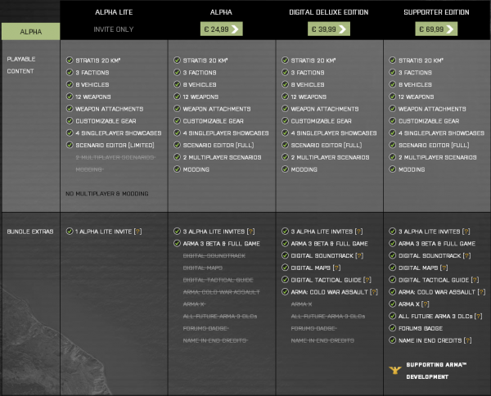The height and width of the screenshot is (396, 491).
Task: Open the help [?] beside Supporter Digital Maps
Action: pos(444,268)
